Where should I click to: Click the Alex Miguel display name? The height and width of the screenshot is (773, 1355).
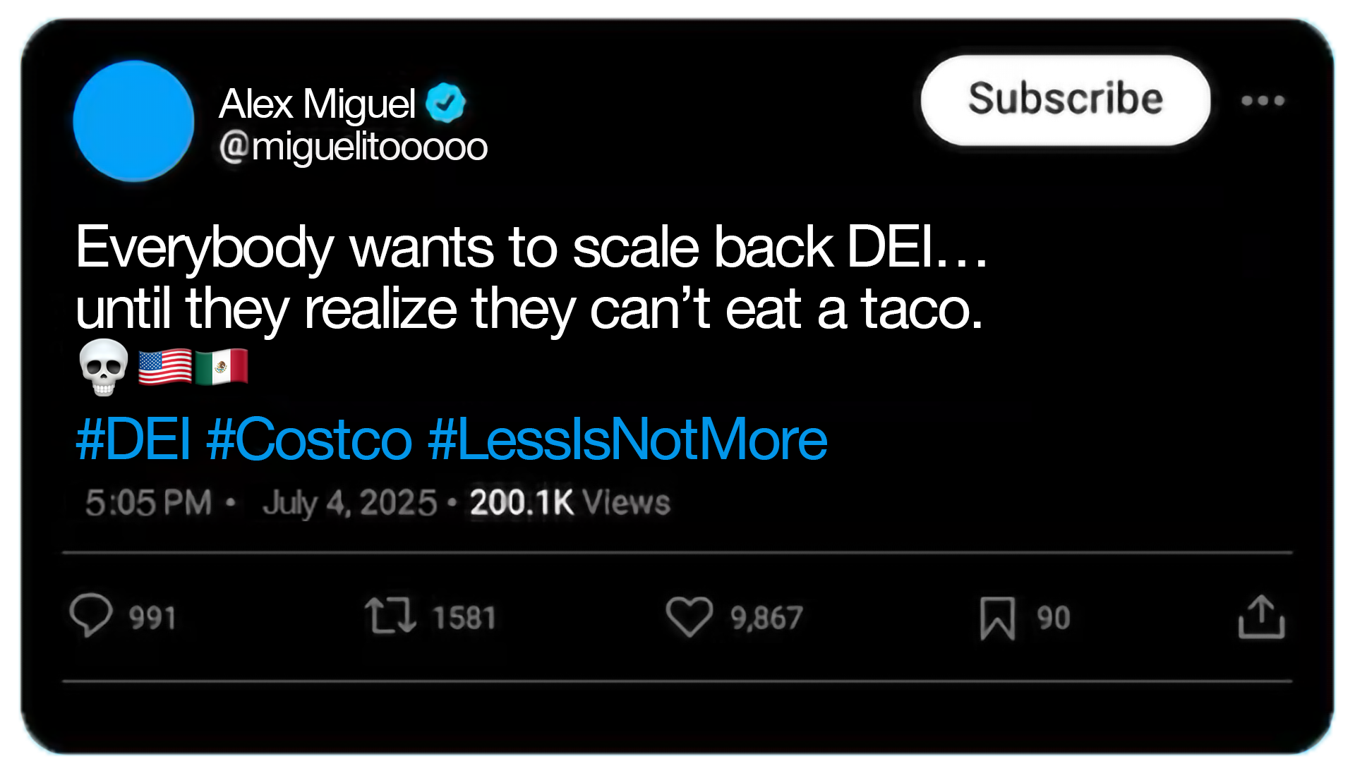pos(318,104)
